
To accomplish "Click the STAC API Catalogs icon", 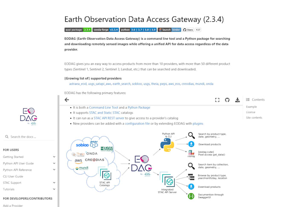I will [x=104, y=174].
